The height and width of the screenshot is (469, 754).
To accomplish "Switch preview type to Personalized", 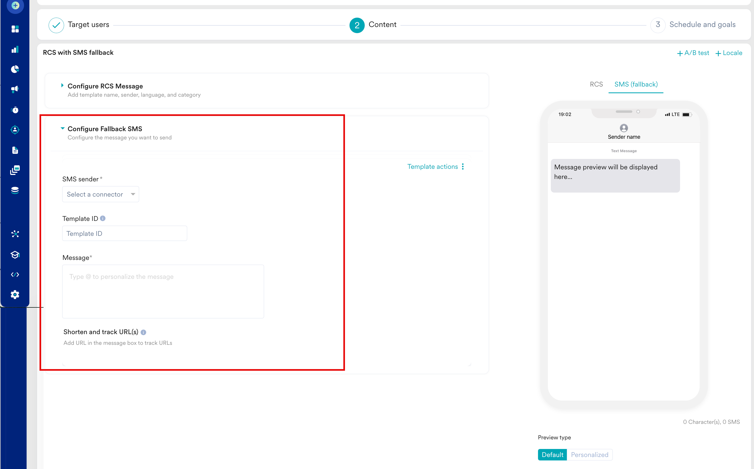I will (589, 454).
